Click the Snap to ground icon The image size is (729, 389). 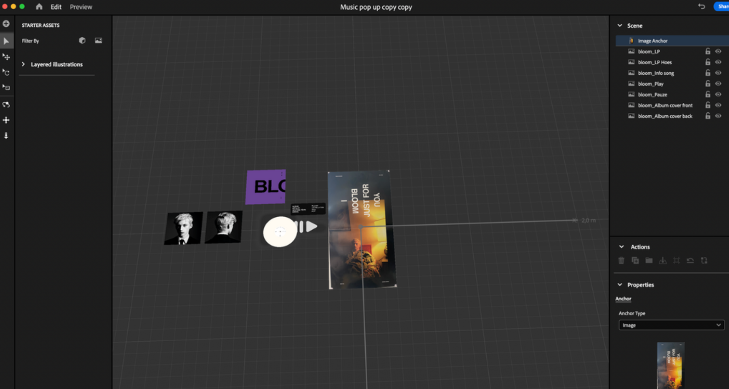tap(663, 260)
